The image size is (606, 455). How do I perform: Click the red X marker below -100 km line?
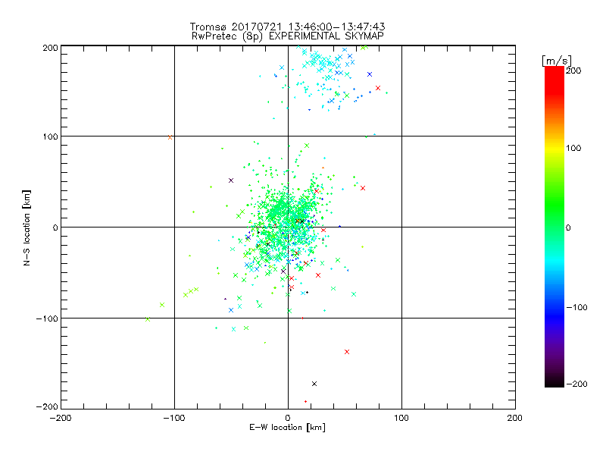click(347, 352)
